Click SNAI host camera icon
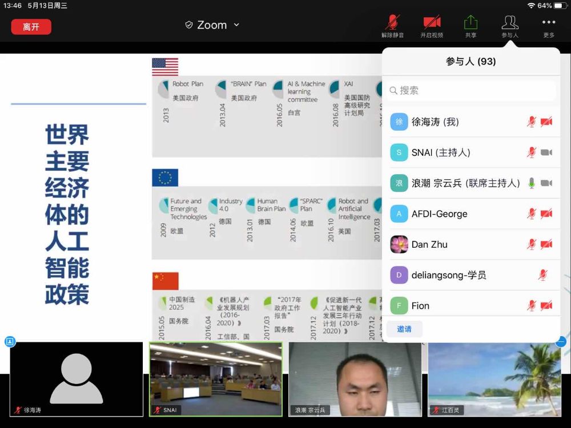 (546, 152)
